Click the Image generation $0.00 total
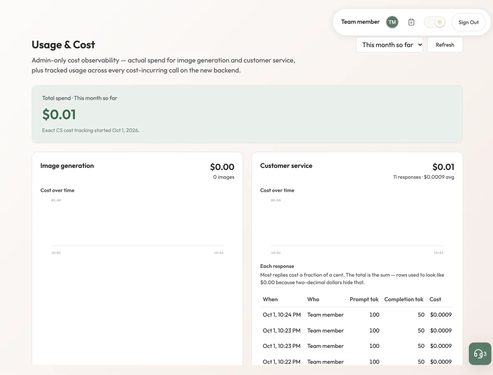The width and height of the screenshot is (493, 375). 222,167
